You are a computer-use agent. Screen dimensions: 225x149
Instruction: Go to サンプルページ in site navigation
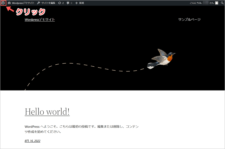click(x=189, y=19)
